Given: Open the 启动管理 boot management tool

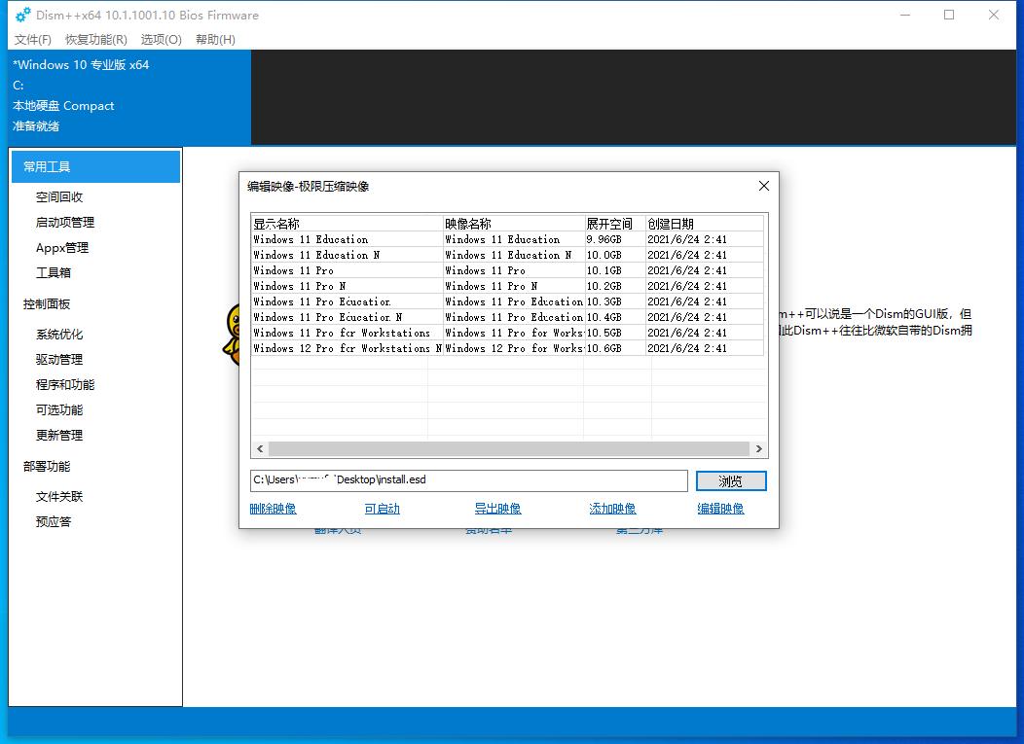Looking at the screenshot, I should tap(64, 222).
